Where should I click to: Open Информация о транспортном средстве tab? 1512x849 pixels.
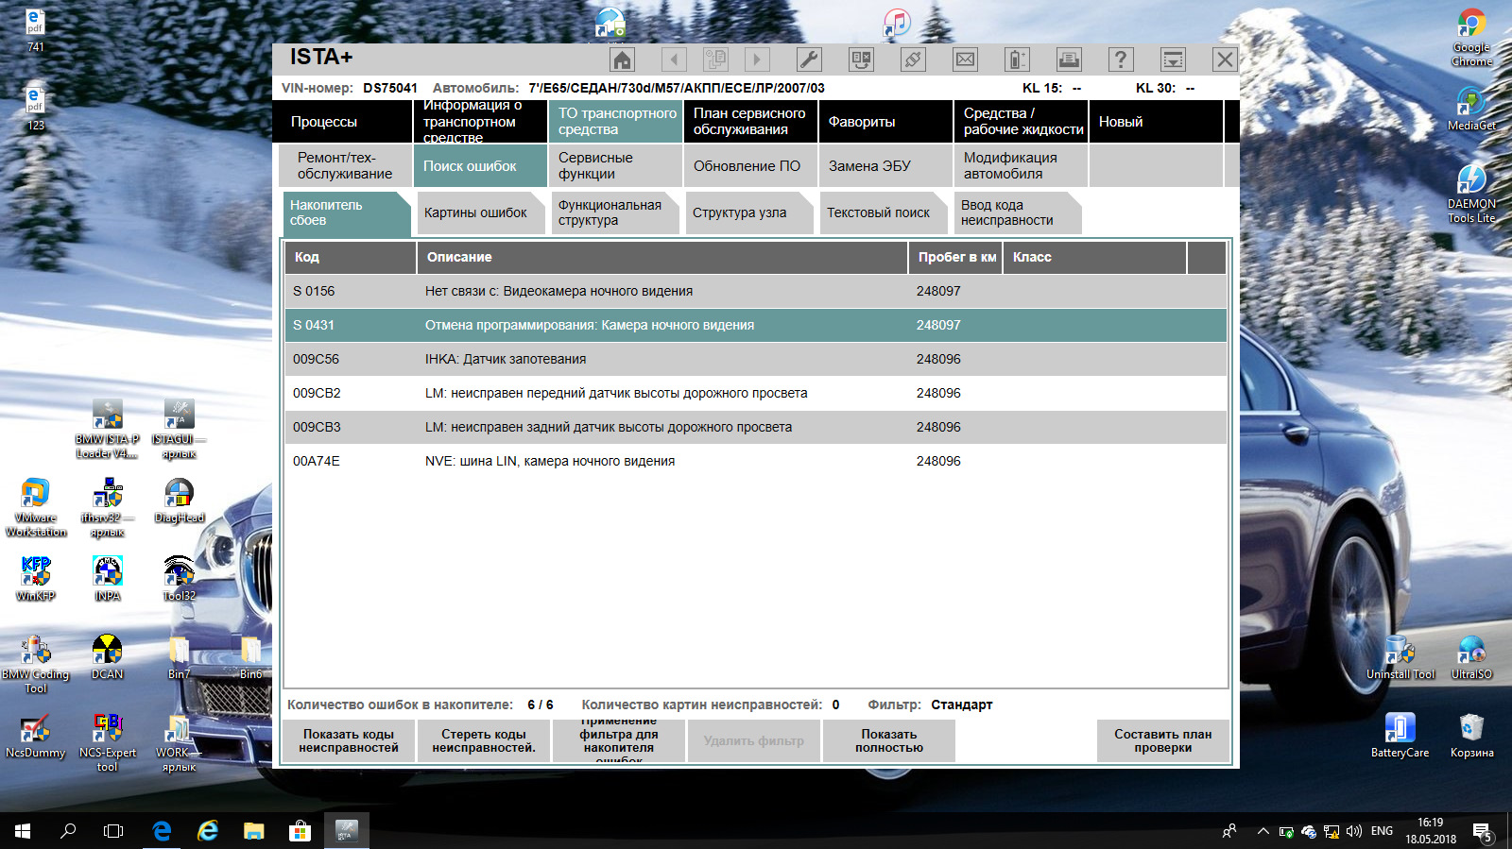click(x=481, y=122)
